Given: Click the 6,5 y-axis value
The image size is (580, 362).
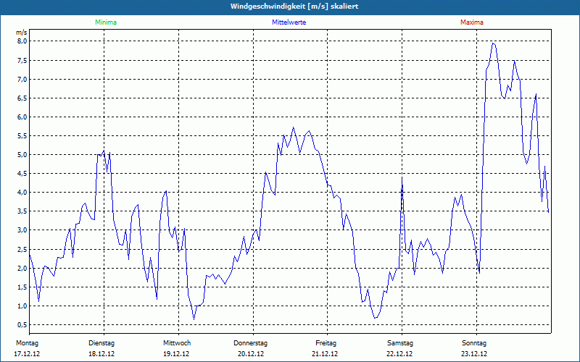Looking at the screenshot, I should [22, 98].
